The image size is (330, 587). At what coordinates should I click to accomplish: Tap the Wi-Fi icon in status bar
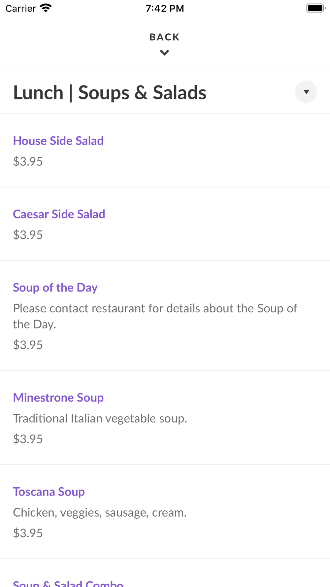pos(46,8)
